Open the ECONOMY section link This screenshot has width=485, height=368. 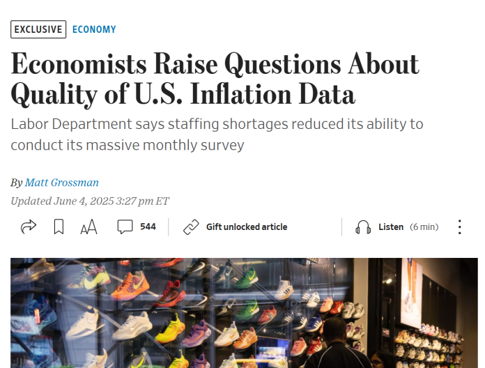[x=94, y=29]
